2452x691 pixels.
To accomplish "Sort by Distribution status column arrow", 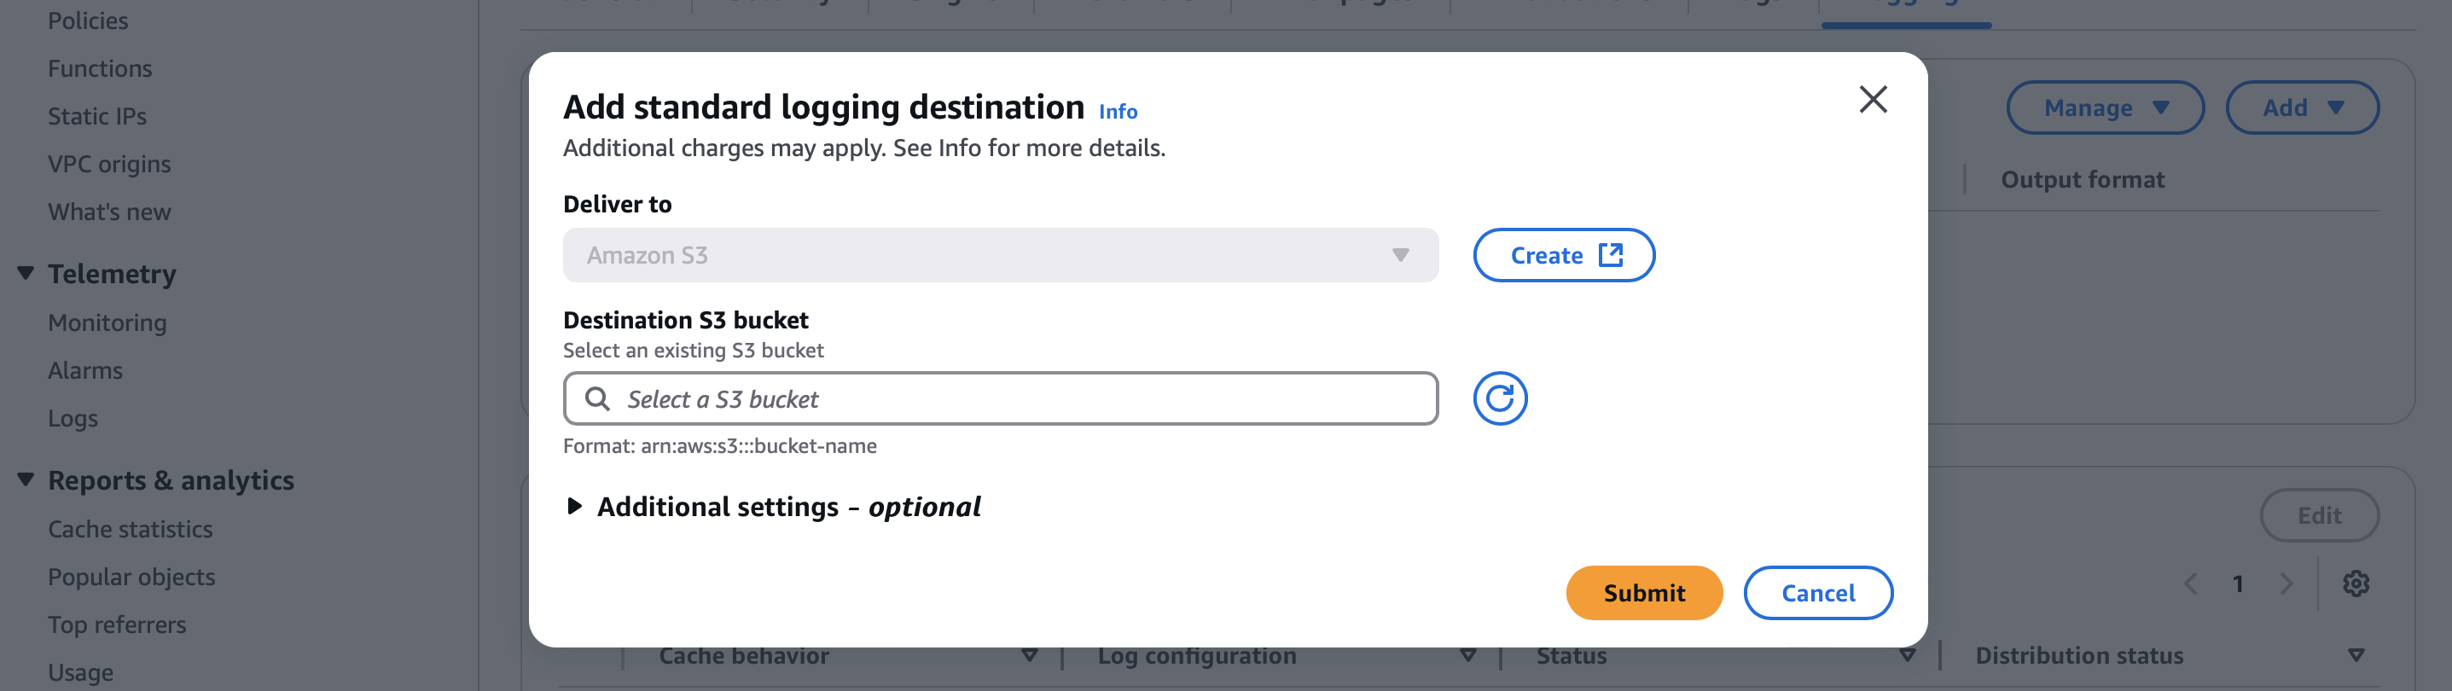I will tap(2356, 655).
